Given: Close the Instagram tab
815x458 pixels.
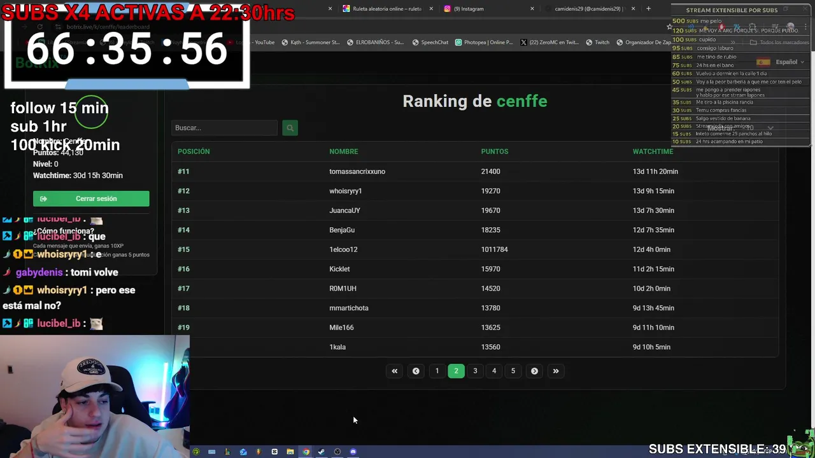Looking at the screenshot, I should click(x=532, y=9).
